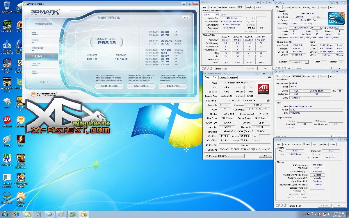This screenshot has height=218, width=349.
Task: Select RESULTS in 3DMark Vantage sidebar
Action: 38,56
